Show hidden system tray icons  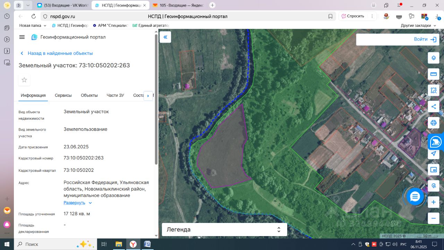[353, 244]
